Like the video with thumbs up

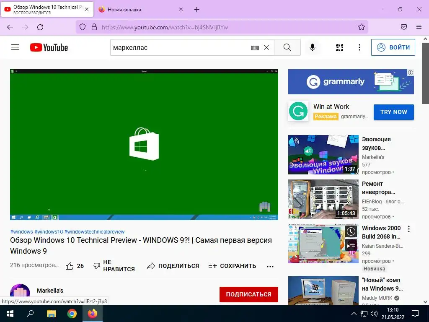pos(75,266)
